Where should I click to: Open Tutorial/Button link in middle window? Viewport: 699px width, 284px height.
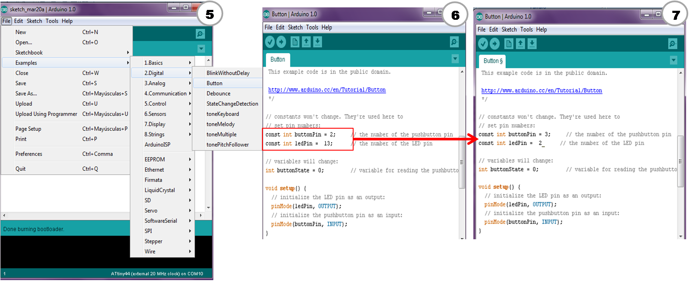click(327, 90)
